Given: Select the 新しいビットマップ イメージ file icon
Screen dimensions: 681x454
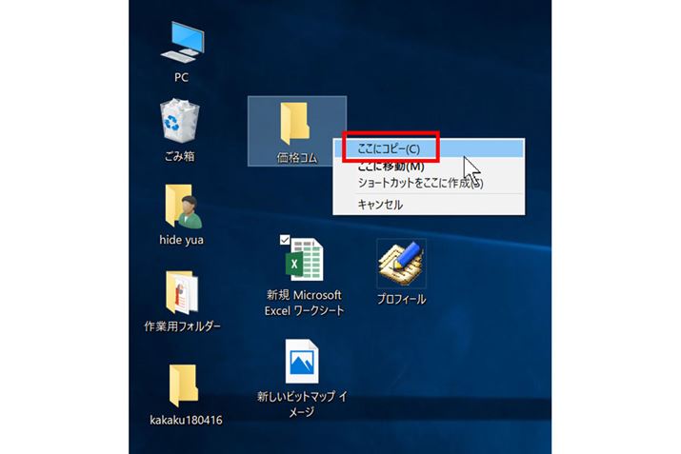Looking at the screenshot, I should 302,362.
